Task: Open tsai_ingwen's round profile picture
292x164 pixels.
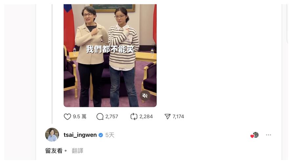Action: pos(52,134)
